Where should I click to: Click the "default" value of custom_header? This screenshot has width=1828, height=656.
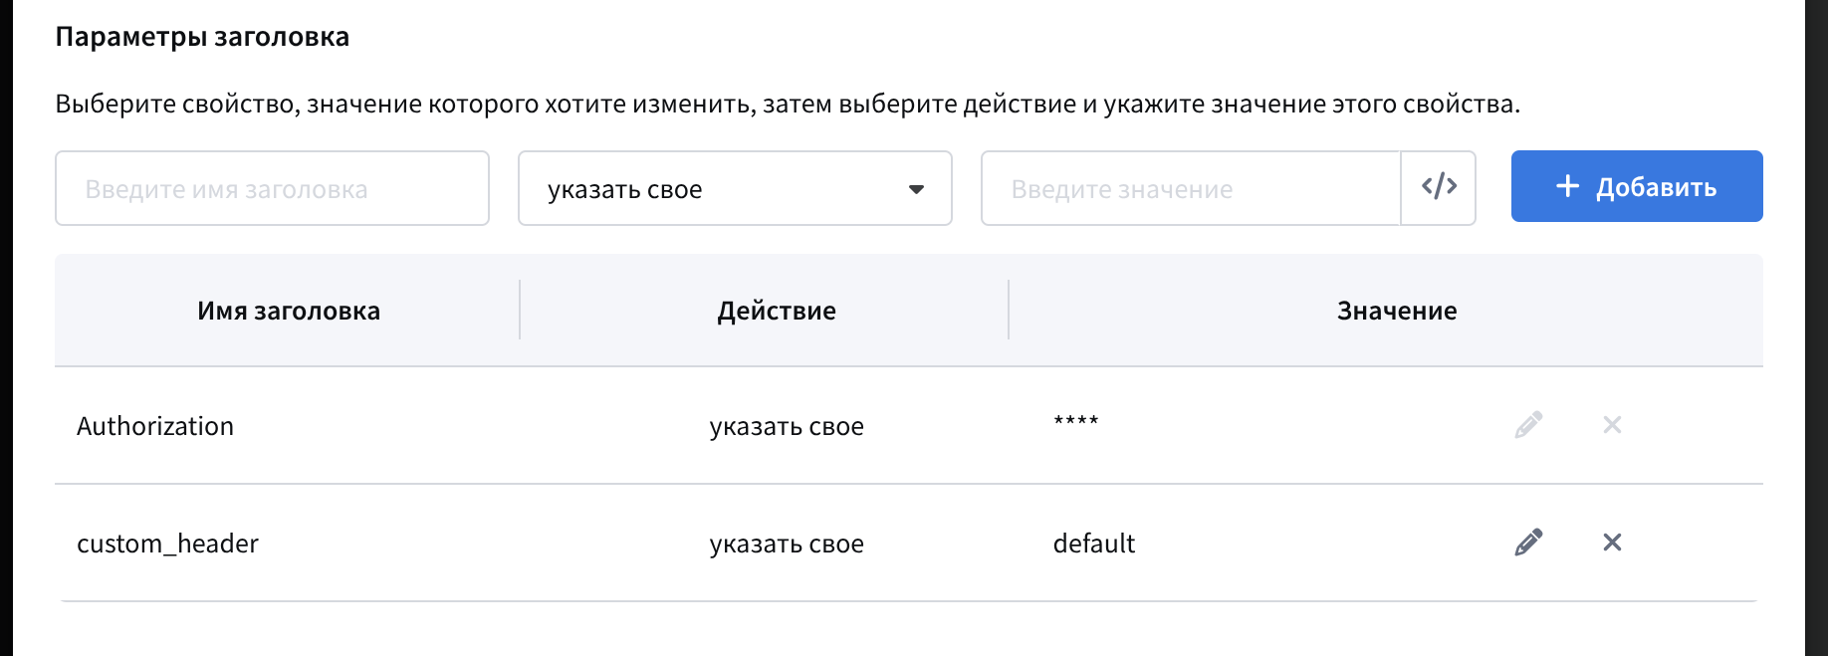pos(1093,544)
